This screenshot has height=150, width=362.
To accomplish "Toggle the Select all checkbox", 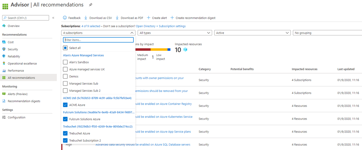I will point(65,48).
